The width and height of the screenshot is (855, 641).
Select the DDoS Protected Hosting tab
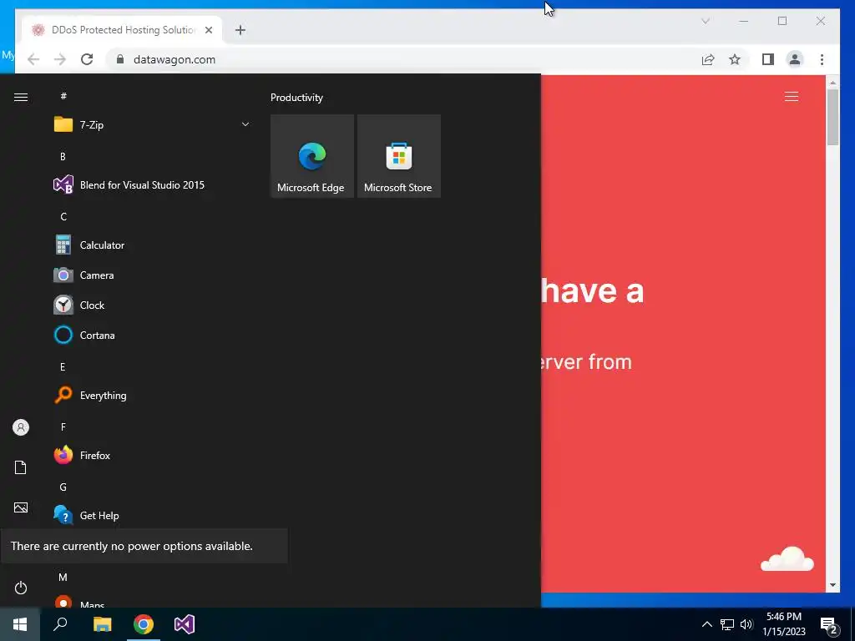[x=122, y=30]
